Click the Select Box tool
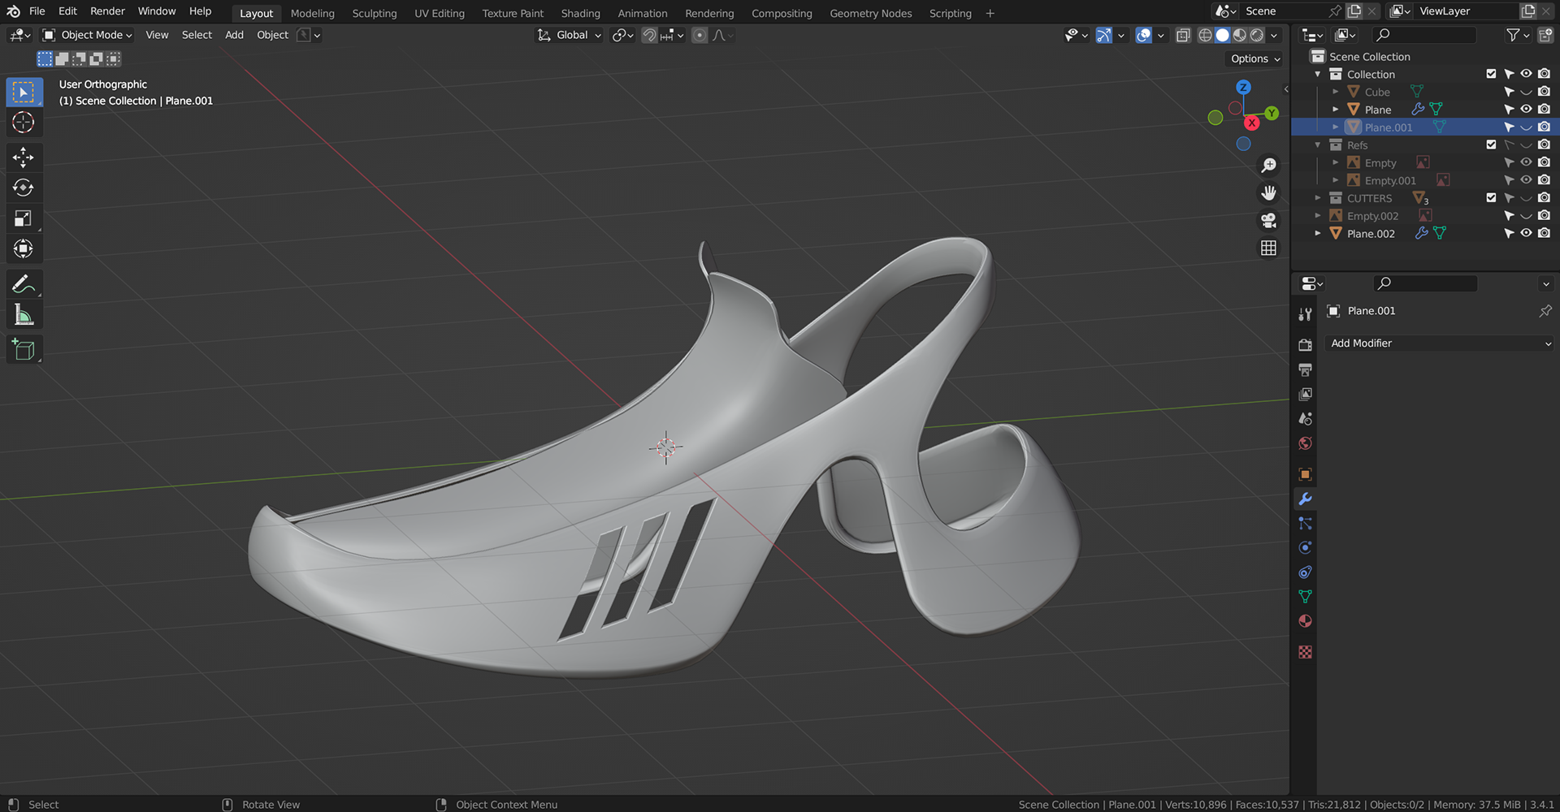 click(24, 92)
